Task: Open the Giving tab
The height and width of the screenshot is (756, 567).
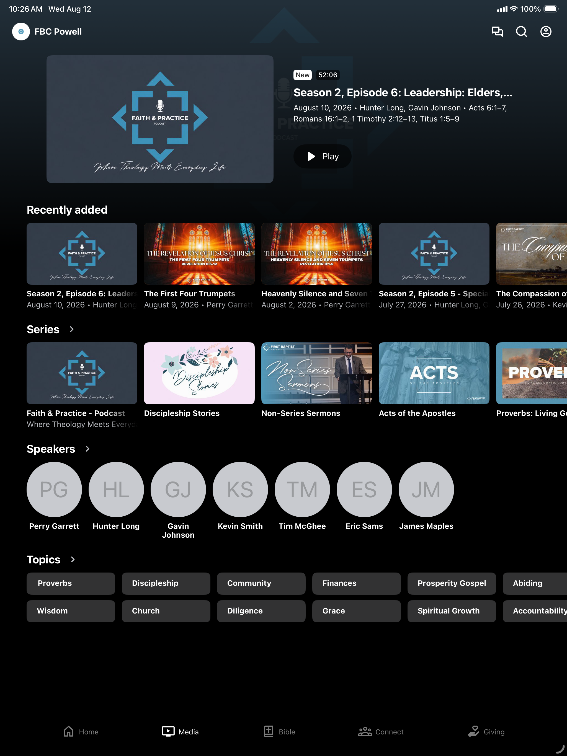Action: pyautogui.click(x=486, y=732)
